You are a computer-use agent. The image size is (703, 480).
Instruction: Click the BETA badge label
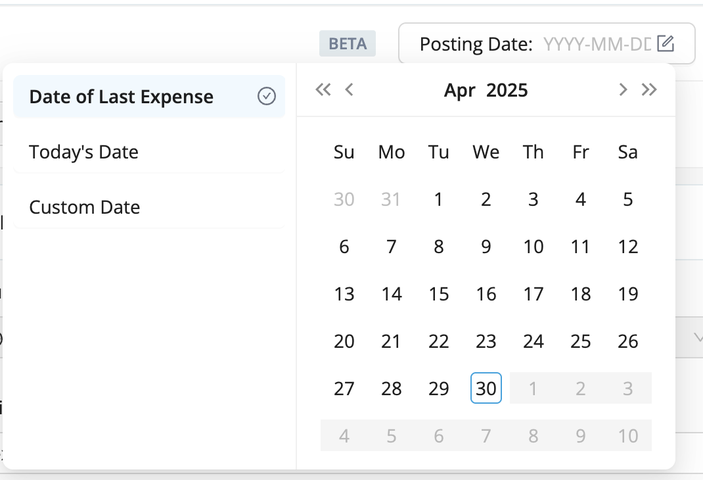(x=347, y=44)
